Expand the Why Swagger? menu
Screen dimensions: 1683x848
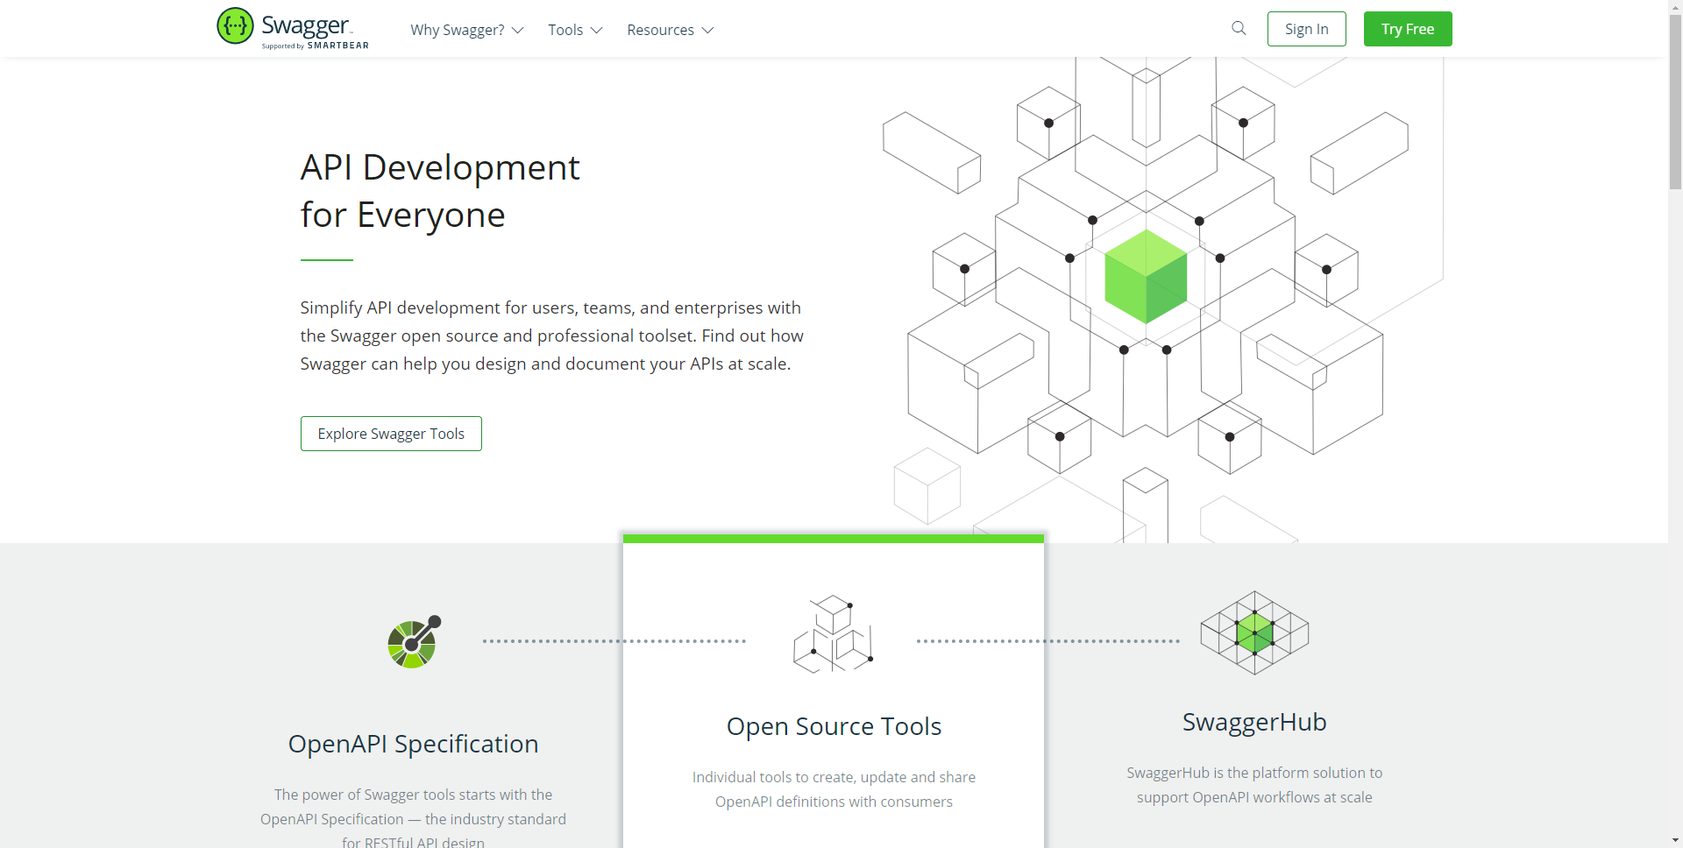click(466, 30)
